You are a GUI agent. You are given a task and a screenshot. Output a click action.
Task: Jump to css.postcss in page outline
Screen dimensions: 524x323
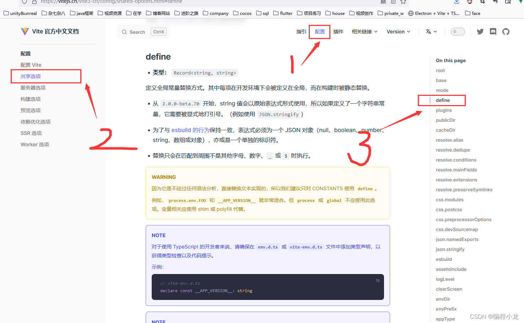[x=449, y=210]
